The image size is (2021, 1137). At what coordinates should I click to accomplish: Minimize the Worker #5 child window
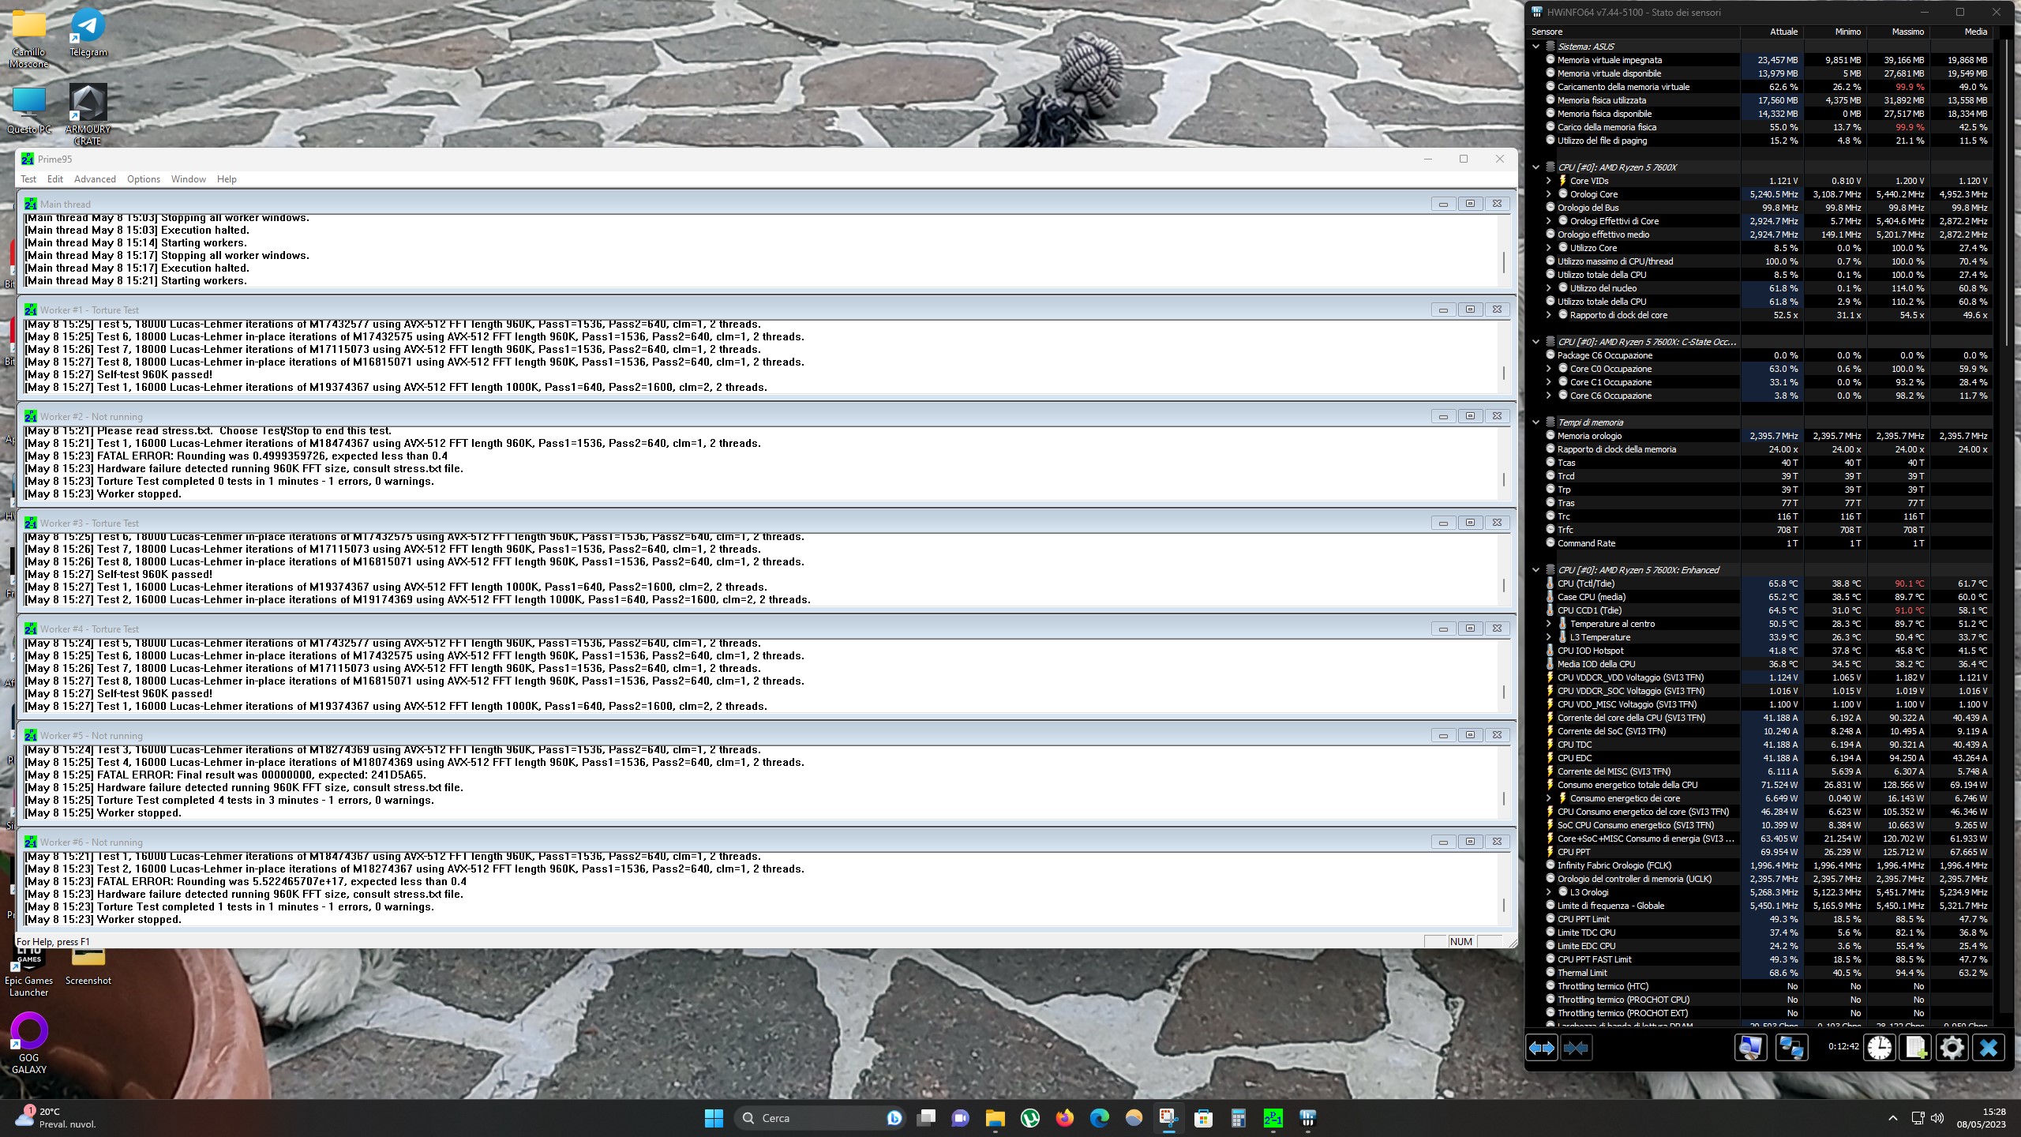[1442, 735]
